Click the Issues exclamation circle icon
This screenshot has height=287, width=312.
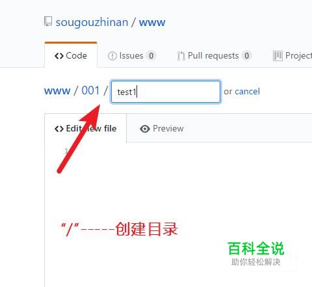[x=112, y=56]
